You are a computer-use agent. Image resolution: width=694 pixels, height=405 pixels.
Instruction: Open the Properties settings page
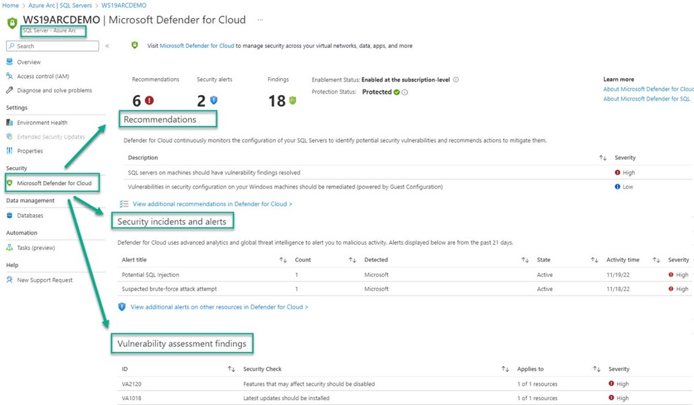click(x=32, y=150)
